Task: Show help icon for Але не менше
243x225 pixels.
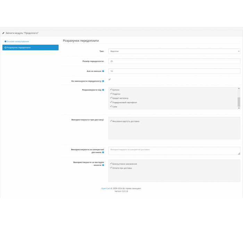Action: click(103, 71)
